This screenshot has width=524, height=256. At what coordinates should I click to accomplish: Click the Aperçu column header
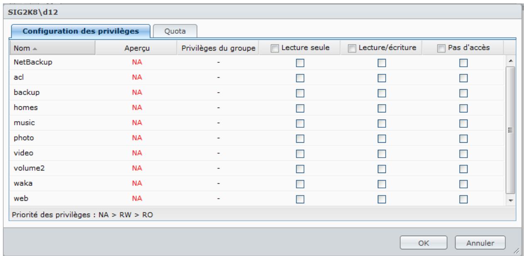[136, 48]
